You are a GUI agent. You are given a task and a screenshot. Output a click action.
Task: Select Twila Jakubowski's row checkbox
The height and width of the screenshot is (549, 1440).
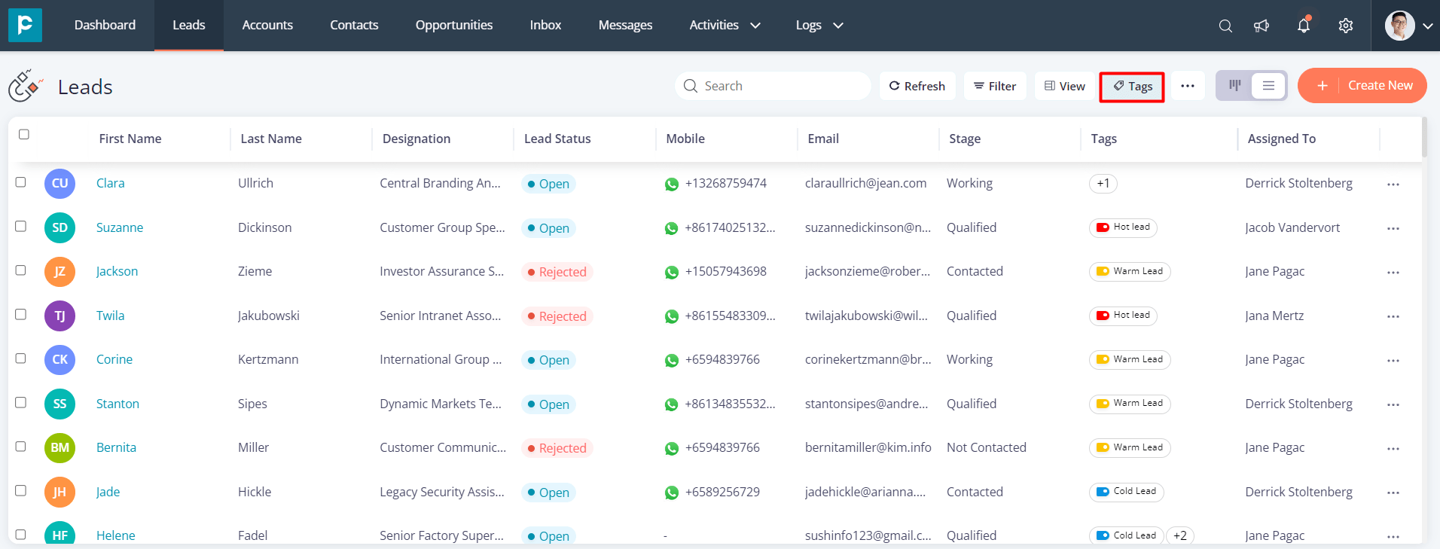click(21, 314)
